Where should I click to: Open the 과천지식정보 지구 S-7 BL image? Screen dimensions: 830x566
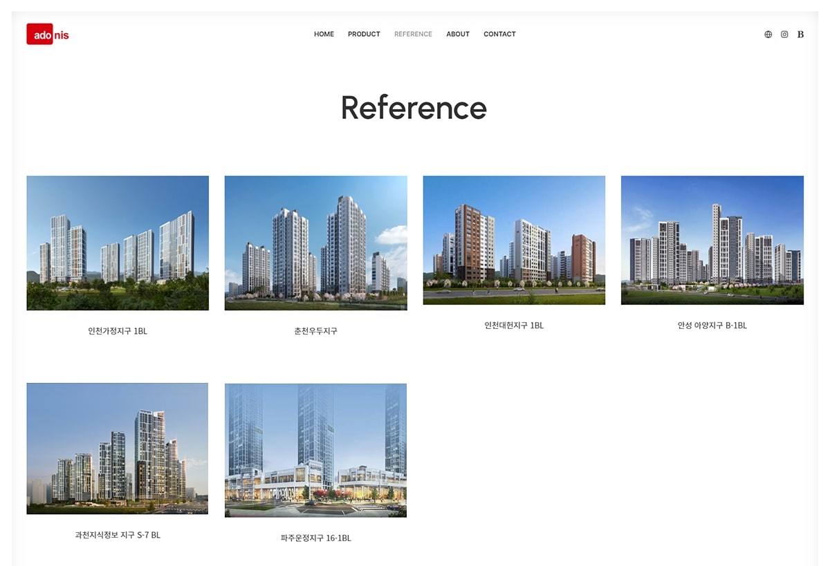click(x=118, y=449)
